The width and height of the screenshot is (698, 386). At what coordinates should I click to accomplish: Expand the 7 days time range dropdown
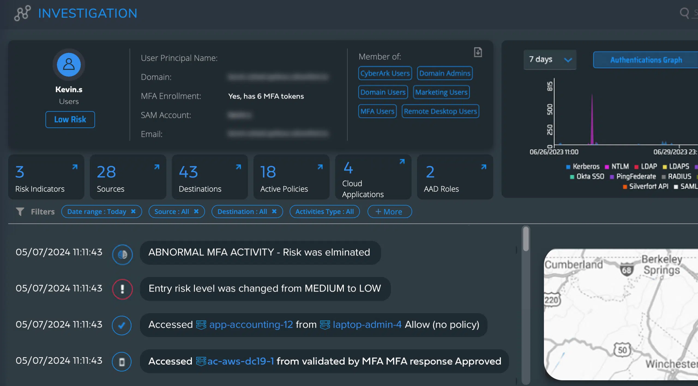pyautogui.click(x=550, y=60)
